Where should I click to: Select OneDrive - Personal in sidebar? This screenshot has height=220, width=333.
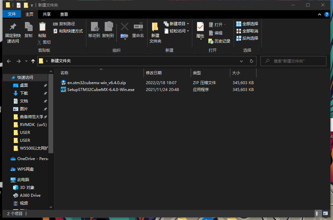point(32,159)
